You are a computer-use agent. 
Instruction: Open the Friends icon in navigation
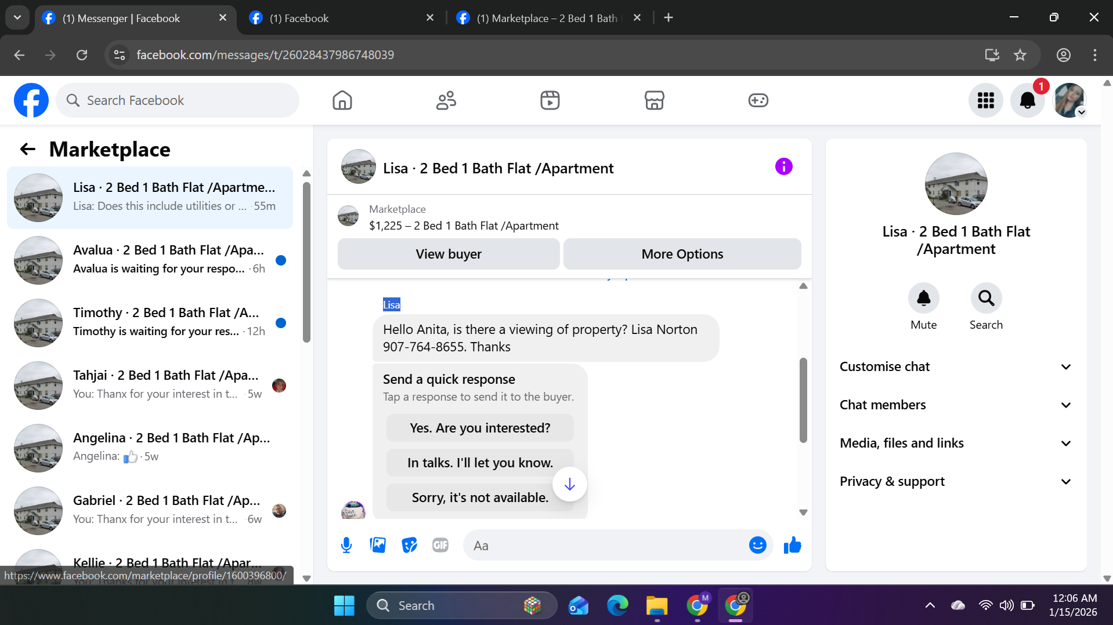click(446, 100)
